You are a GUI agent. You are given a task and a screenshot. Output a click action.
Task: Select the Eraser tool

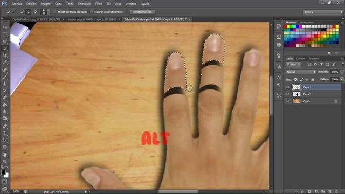5,98
